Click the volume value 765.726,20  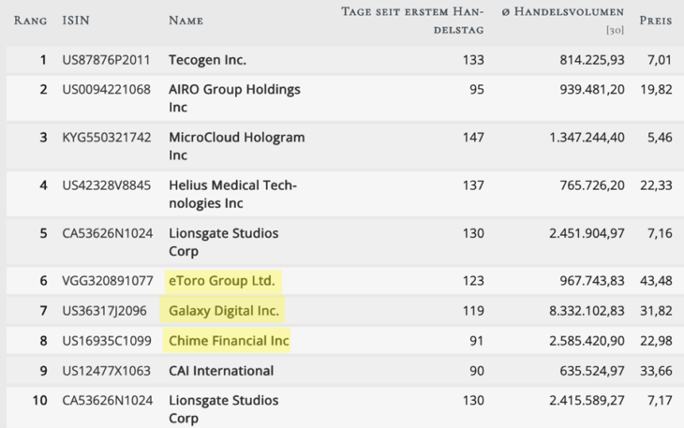(x=592, y=185)
